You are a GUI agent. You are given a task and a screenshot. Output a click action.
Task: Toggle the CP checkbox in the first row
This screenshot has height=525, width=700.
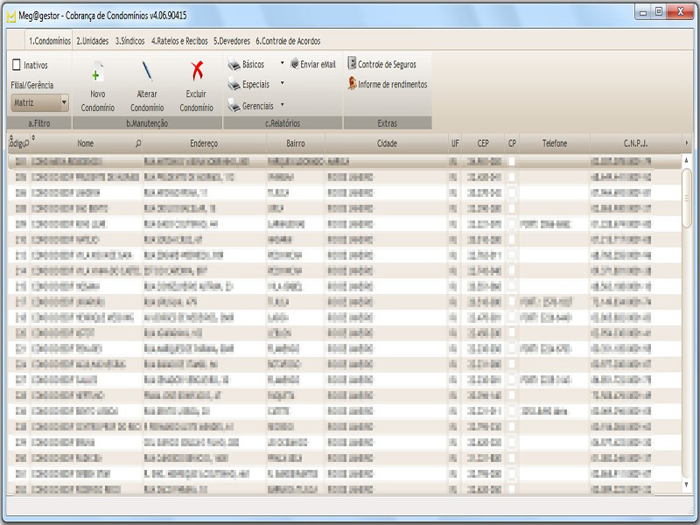pyautogui.click(x=512, y=162)
